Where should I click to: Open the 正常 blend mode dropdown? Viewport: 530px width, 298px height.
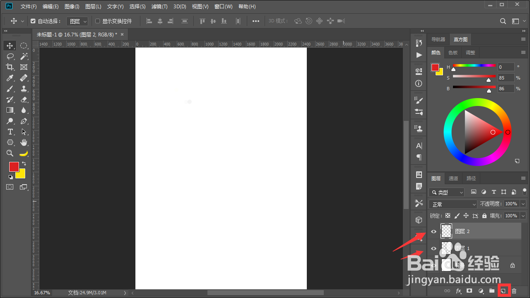coord(453,204)
